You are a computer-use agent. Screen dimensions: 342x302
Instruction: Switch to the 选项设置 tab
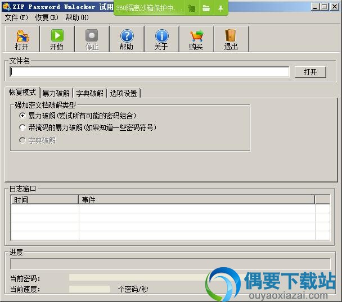(x=123, y=93)
